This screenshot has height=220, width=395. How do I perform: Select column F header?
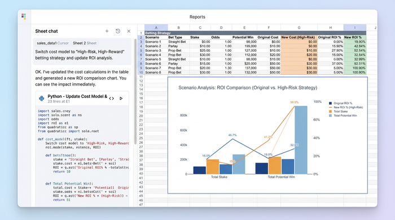[x=269, y=28]
